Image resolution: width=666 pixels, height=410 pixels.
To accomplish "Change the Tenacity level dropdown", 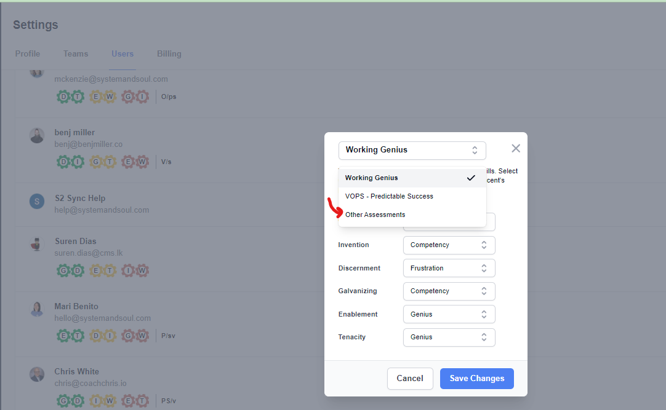I will (449, 337).
